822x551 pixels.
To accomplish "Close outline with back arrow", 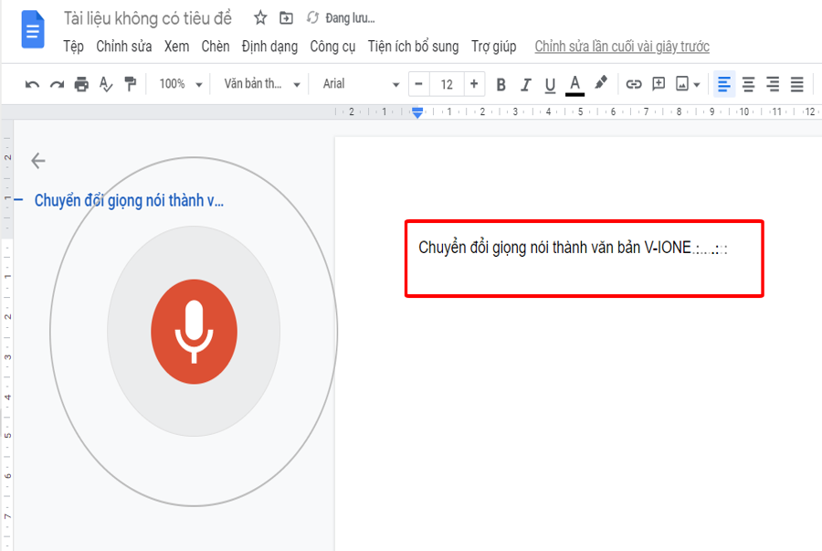I will 38,161.
